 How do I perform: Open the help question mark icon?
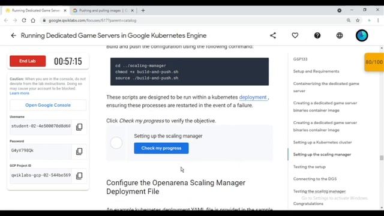coord(317,35)
